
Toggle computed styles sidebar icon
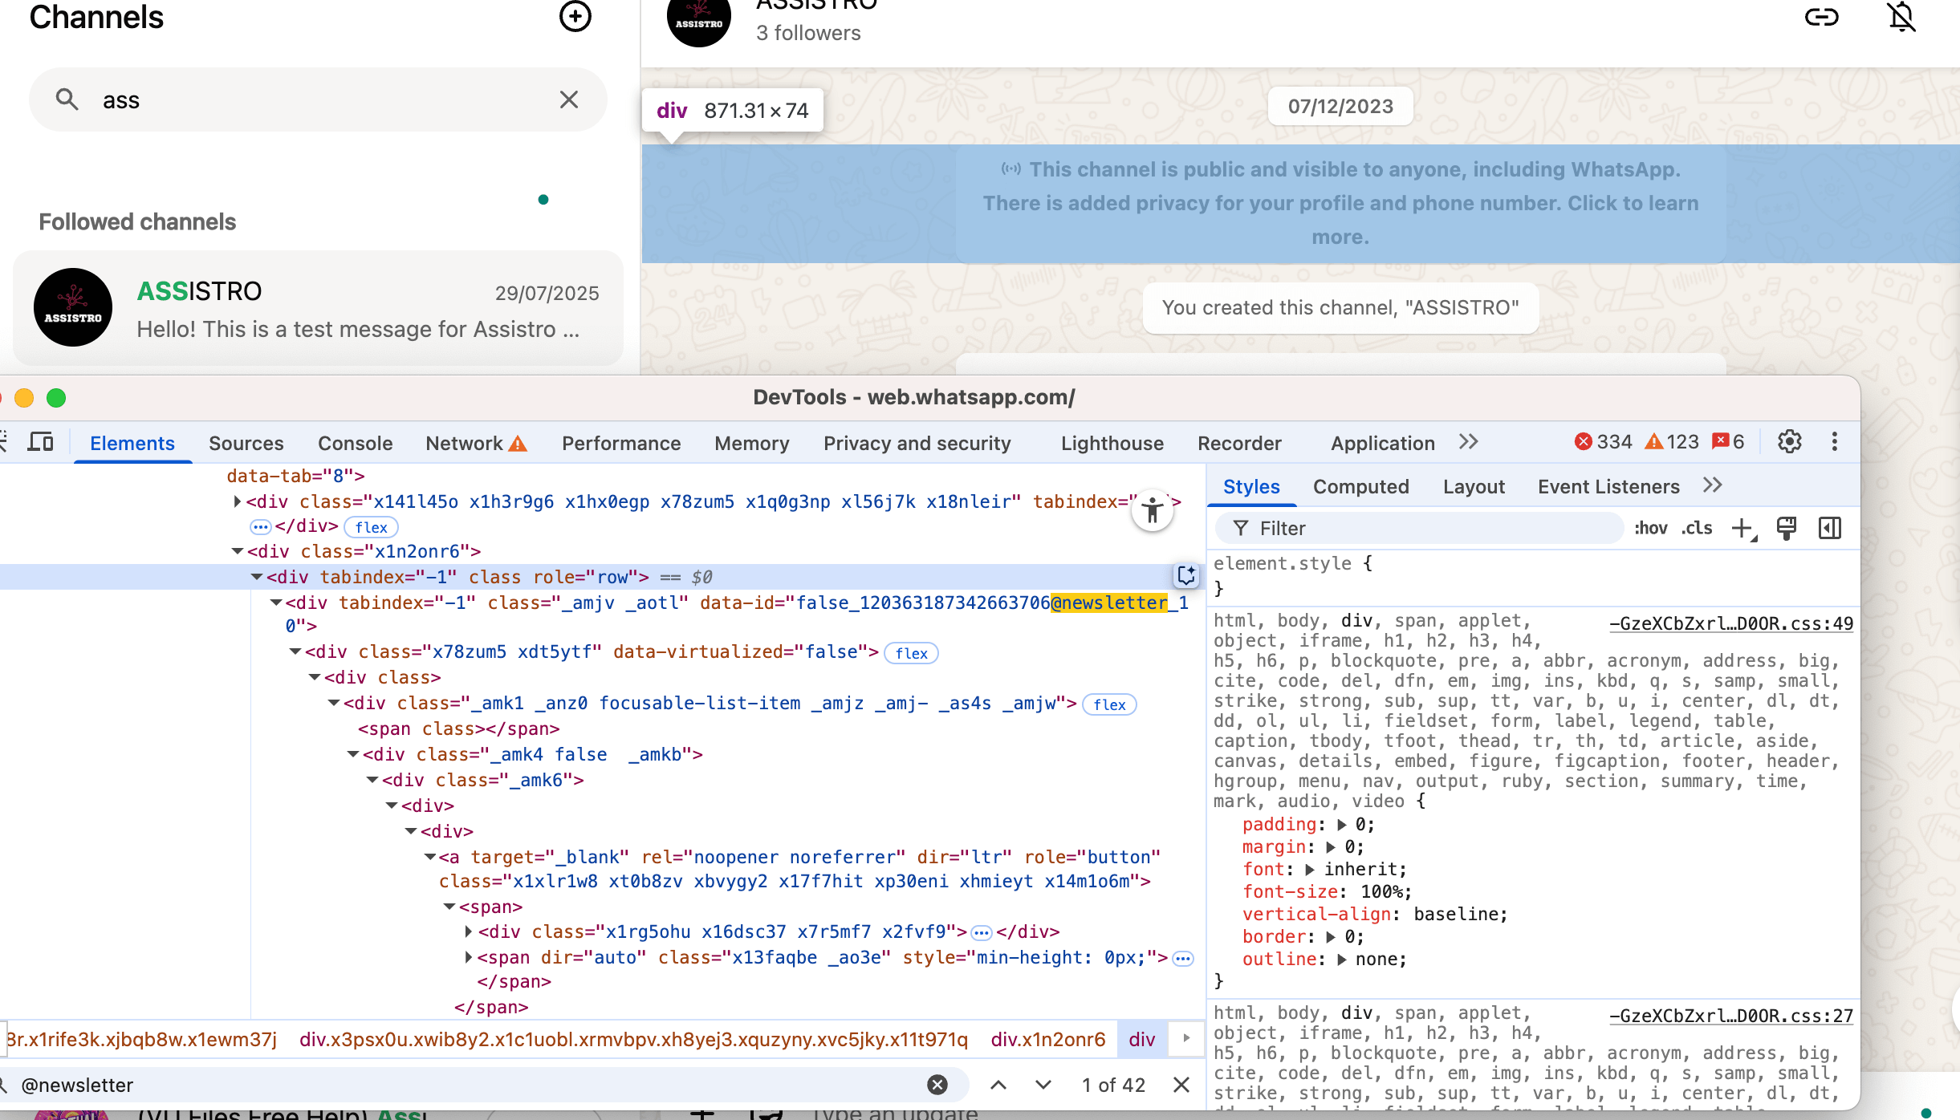[x=1830, y=528]
